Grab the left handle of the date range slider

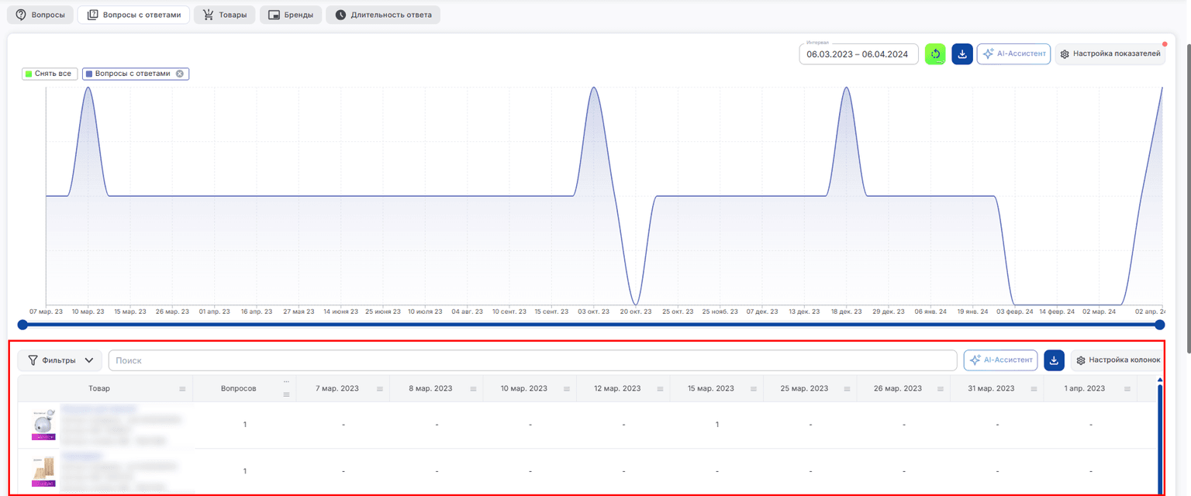pyautogui.click(x=22, y=325)
